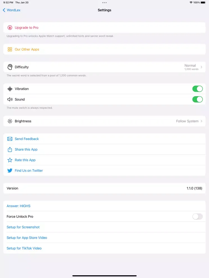
Task: Tap the lock icon beside Upgrade to Pro
Action: (10, 28)
